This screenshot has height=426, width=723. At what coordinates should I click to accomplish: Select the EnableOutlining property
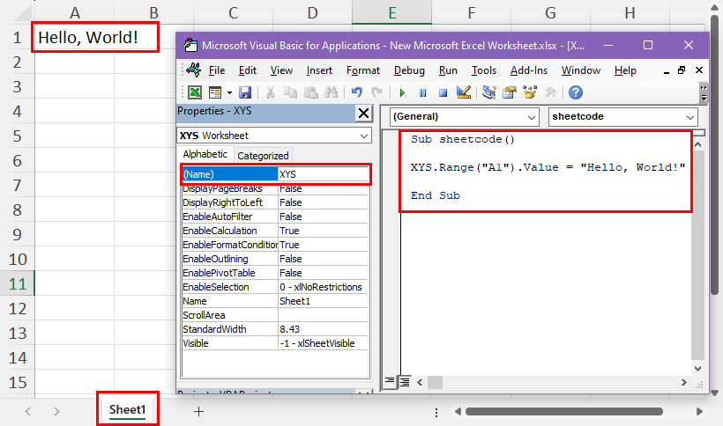(x=215, y=259)
